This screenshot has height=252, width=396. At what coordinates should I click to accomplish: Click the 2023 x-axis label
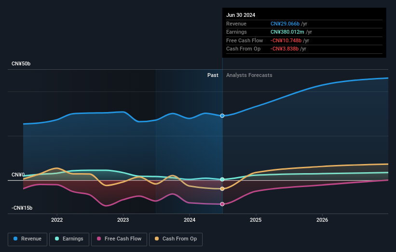pos(123,220)
